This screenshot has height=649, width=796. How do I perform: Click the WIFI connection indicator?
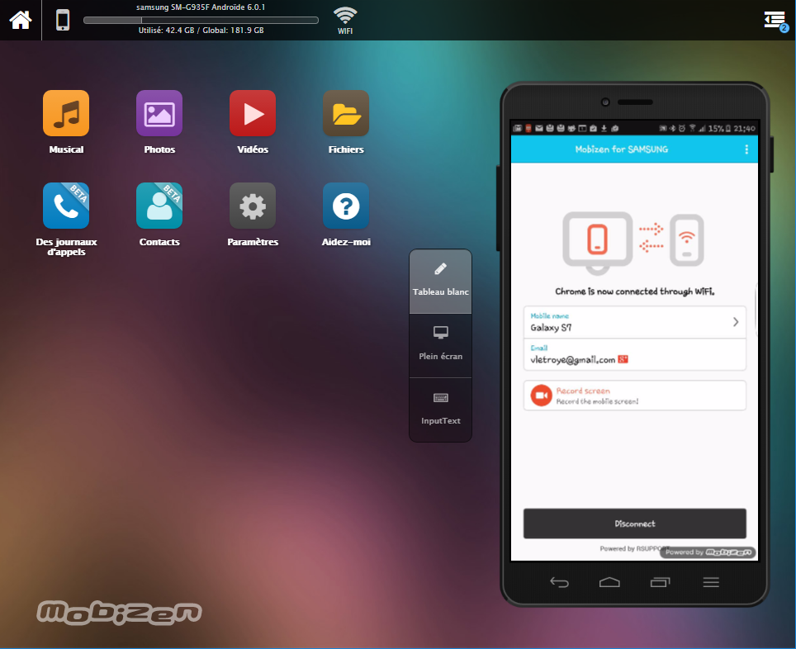(345, 21)
